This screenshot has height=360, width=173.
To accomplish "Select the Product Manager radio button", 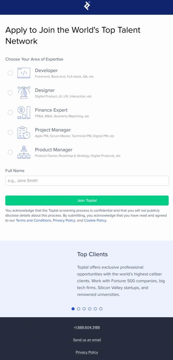I will [x=10, y=152].
